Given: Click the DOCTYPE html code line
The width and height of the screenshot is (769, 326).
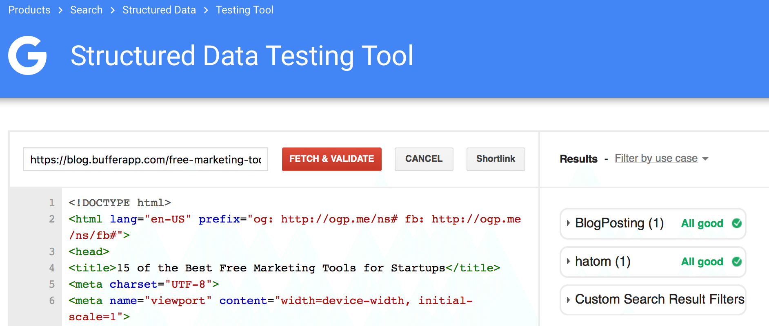Looking at the screenshot, I should click(120, 203).
